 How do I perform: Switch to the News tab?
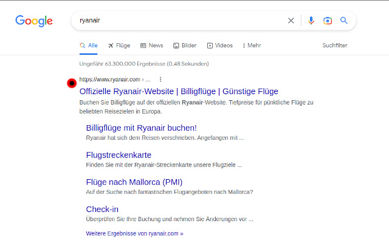(151, 46)
